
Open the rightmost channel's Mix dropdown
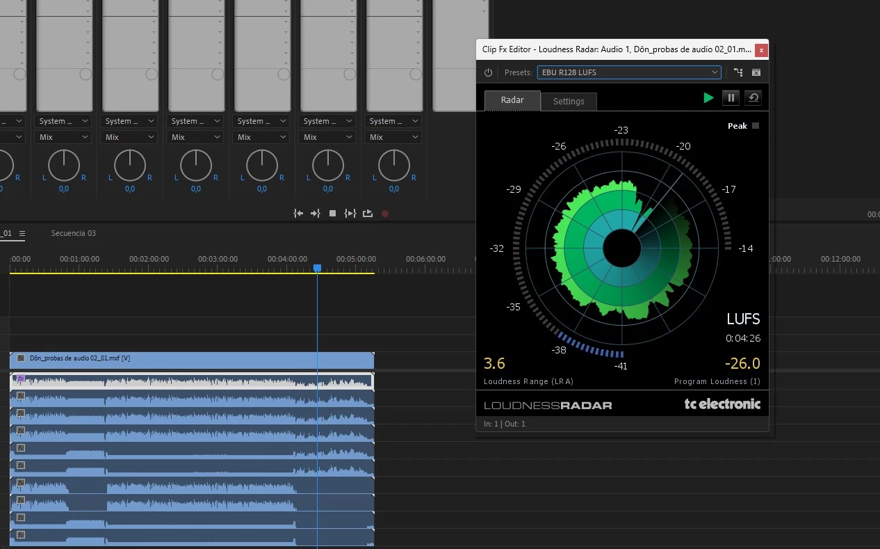pyautogui.click(x=393, y=137)
